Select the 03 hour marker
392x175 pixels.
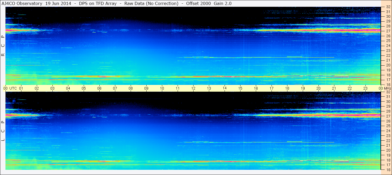tap(52, 88)
